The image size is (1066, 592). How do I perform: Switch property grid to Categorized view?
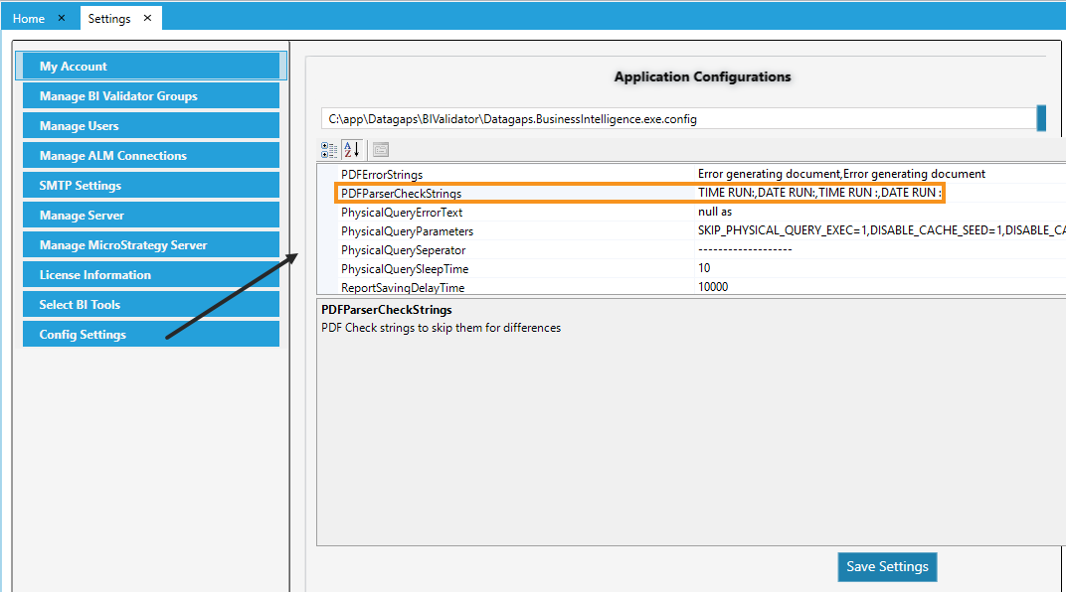coord(329,149)
